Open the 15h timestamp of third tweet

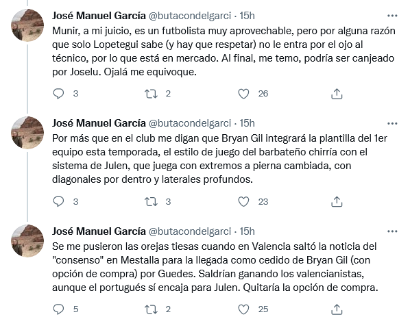[247, 231]
